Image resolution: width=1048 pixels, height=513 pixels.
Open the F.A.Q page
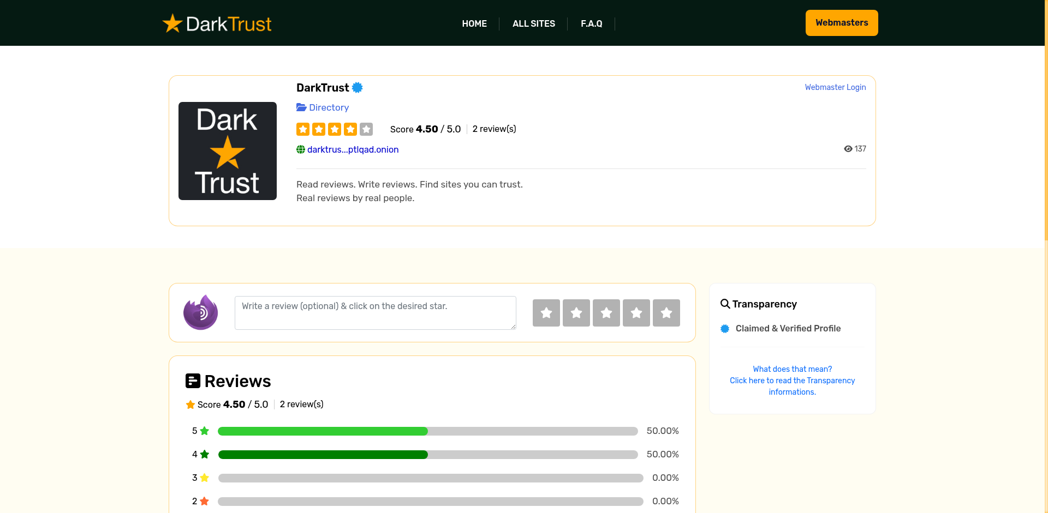pos(591,23)
